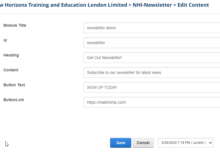This screenshot has width=220, height=152.
Task: Click the Edit Content breadcrumb title
Action: 193,5
